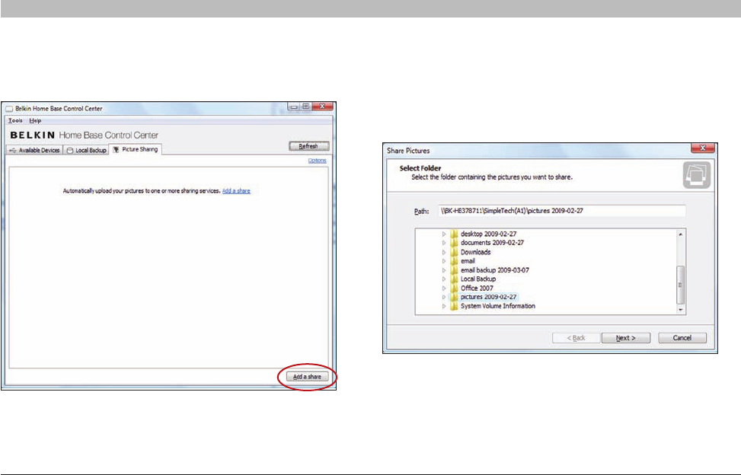Expand the email backup 2009-03-07 folder

pyautogui.click(x=444, y=270)
